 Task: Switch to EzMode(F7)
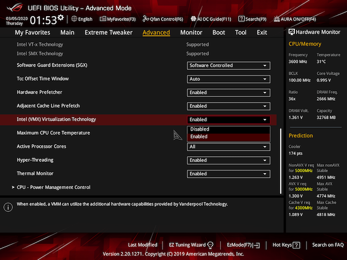[243, 245]
